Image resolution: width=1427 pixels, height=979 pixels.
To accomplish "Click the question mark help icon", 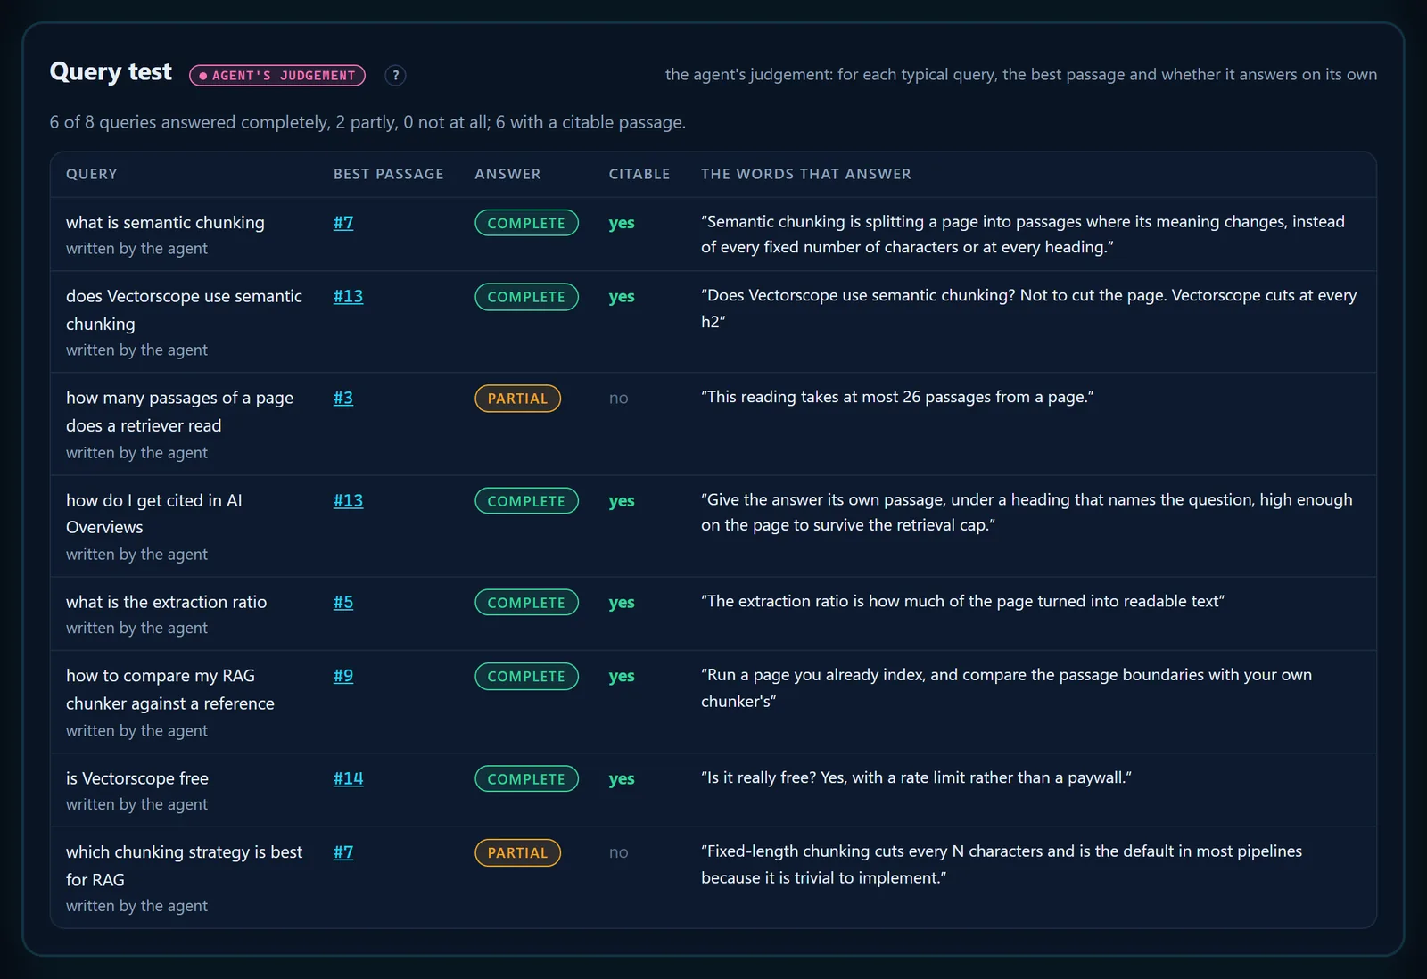I will [395, 76].
